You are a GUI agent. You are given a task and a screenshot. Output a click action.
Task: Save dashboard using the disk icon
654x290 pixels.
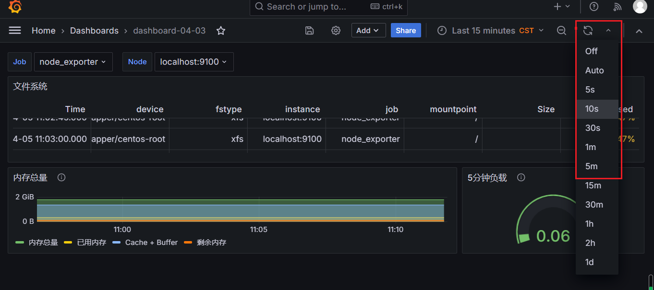[310, 31]
